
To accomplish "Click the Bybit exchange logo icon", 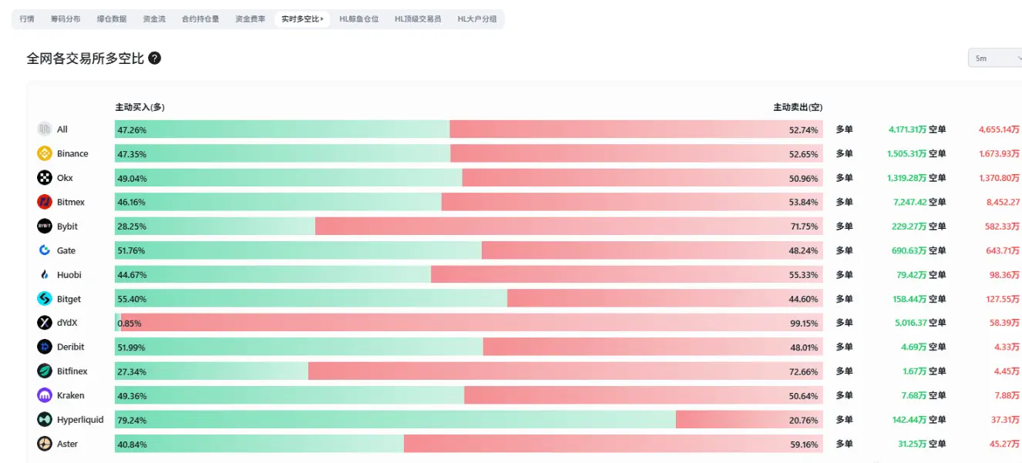I will pos(45,226).
